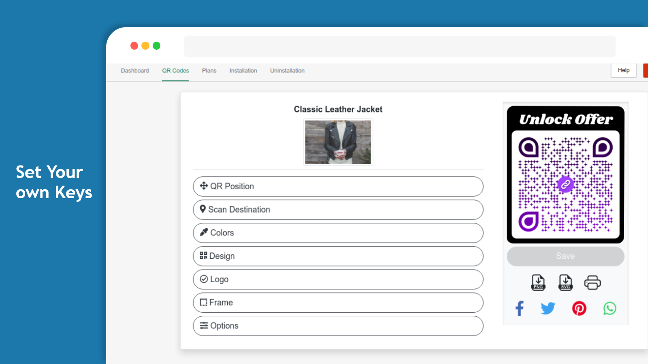Click the Classic Leather Jacket product thumbnail
Screen dimensions: 648x364
338,142
